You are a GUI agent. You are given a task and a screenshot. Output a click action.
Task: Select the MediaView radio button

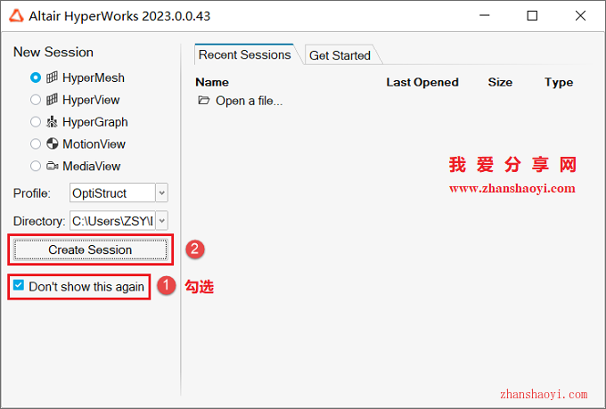[x=35, y=166]
